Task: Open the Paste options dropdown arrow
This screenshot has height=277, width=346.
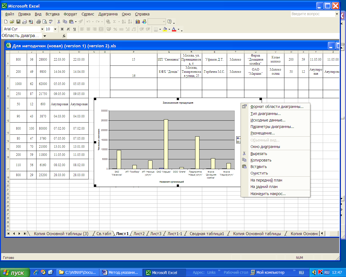Action: pos(76,22)
